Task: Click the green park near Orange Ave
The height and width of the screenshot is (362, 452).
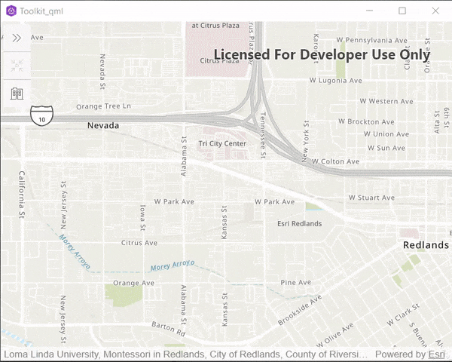Action: coord(123,296)
